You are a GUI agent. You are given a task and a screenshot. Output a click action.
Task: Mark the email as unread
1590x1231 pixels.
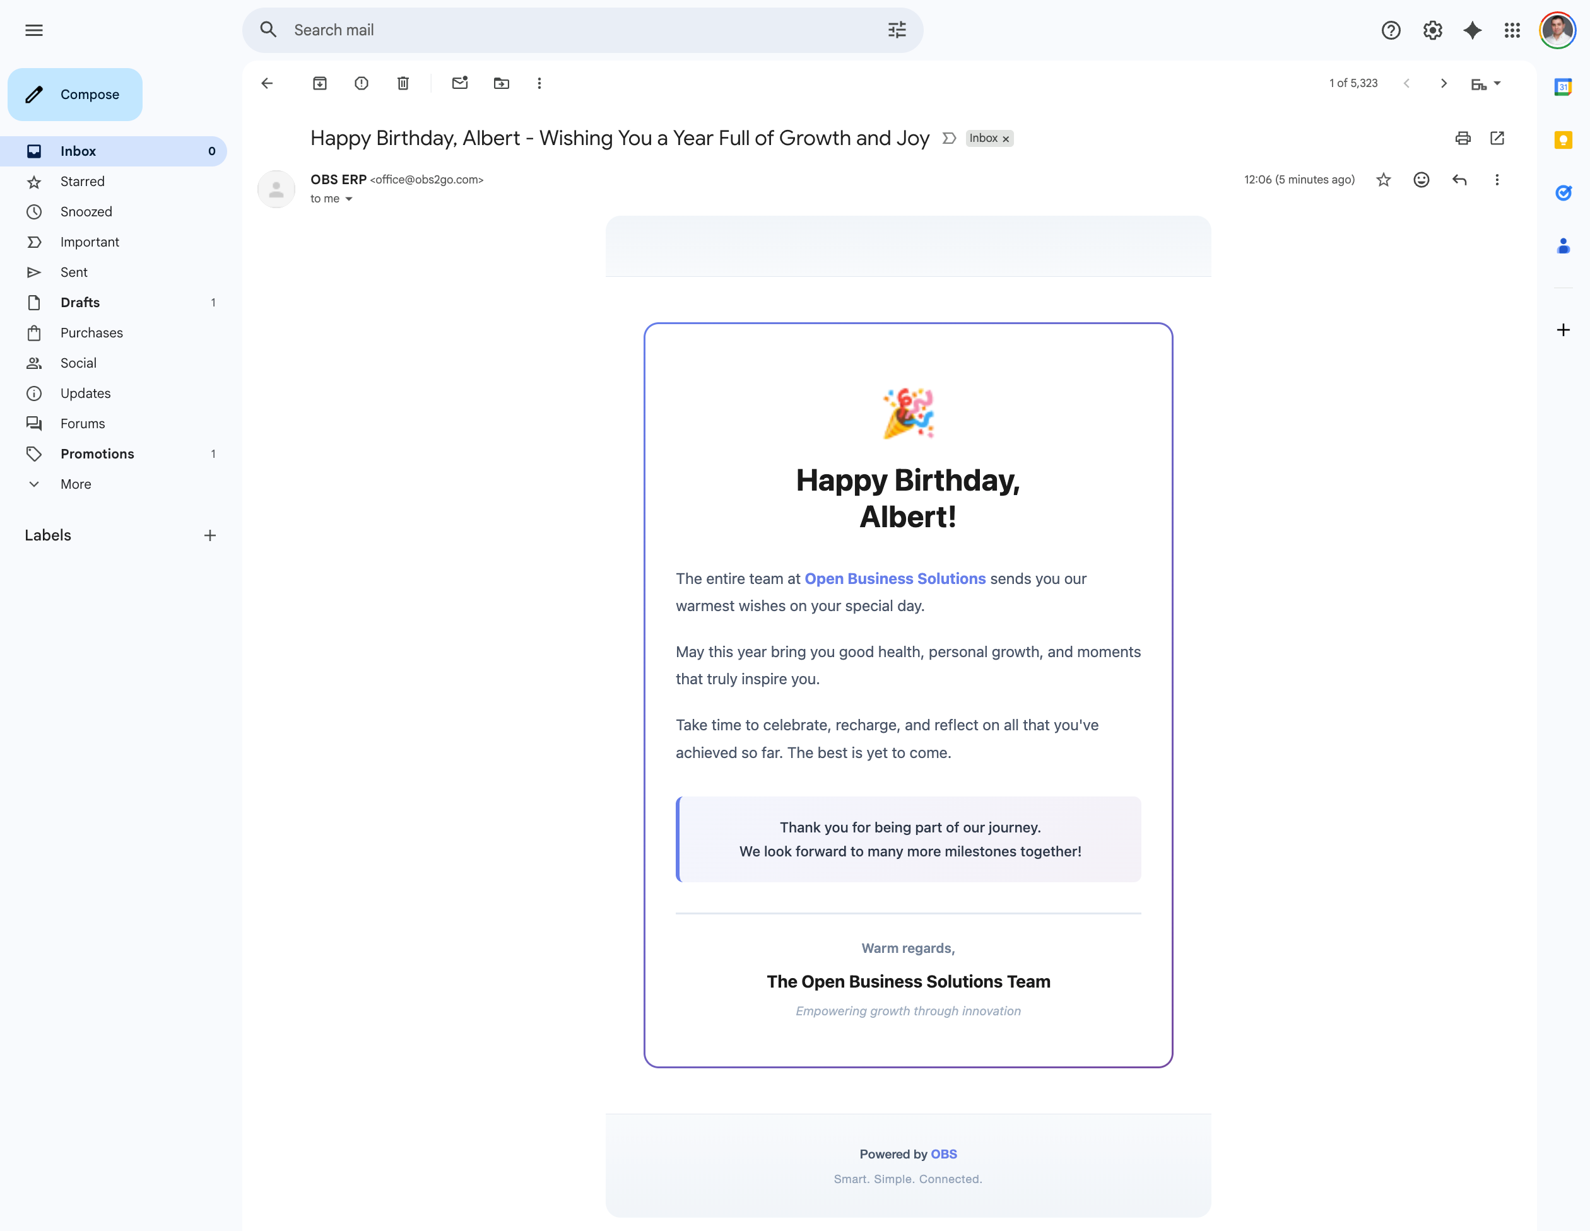click(x=459, y=83)
